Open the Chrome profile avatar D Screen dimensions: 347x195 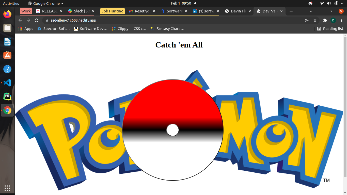coord(333,20)
